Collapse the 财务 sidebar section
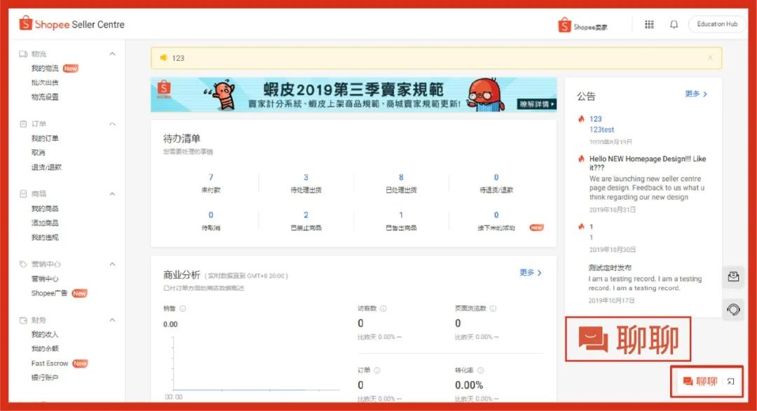 [x=112, y=319]
